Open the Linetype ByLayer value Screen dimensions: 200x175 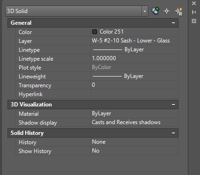134,49
